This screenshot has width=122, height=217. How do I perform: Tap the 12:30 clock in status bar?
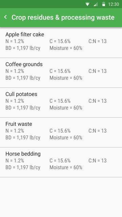coord(114,4)
